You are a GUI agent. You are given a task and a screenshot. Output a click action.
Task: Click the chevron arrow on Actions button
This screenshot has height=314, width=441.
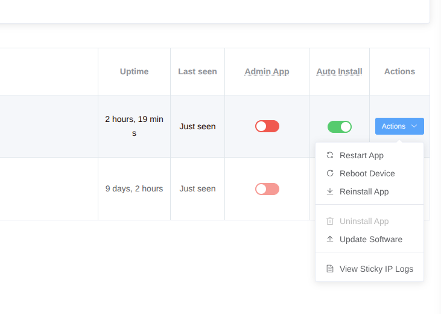coord(414,126)
